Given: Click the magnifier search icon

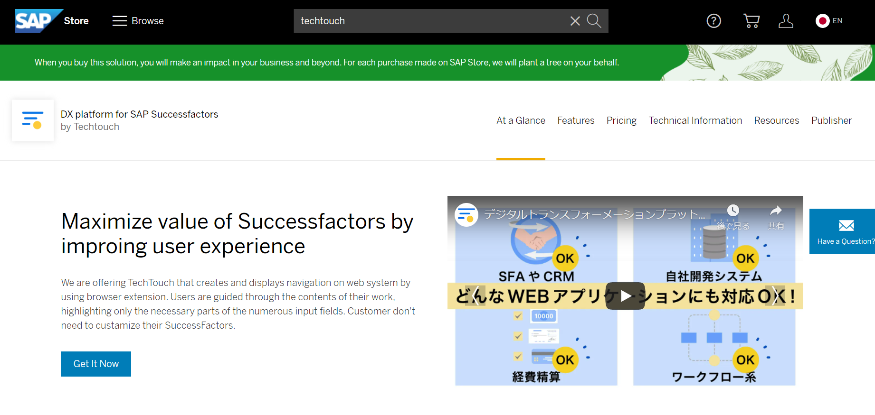Looking at the screenshot, I should point(594,21).
